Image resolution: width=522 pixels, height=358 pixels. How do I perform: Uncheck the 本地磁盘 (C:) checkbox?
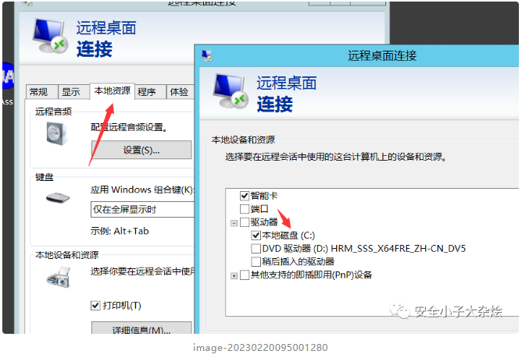tap(256, 236)
